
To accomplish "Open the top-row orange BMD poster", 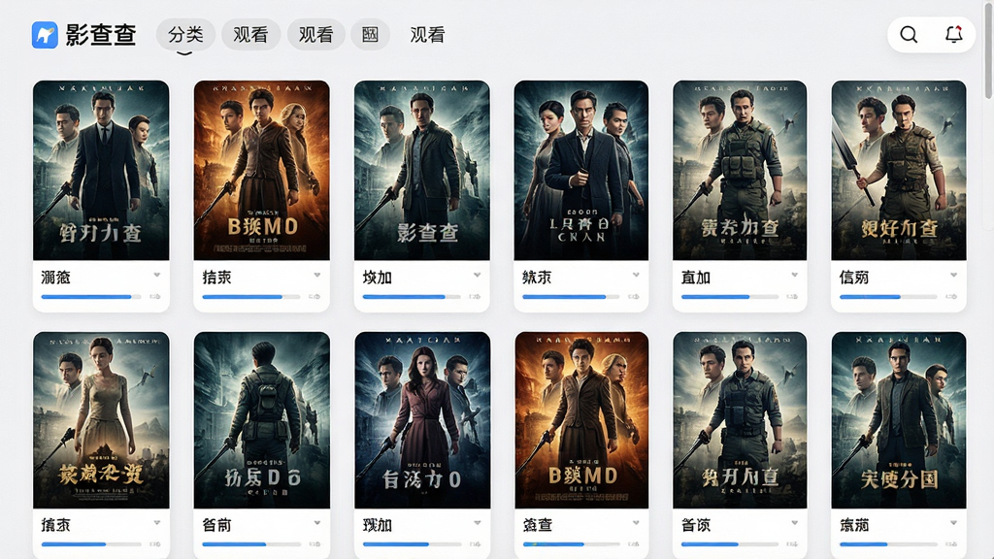I will pos(262,171).
